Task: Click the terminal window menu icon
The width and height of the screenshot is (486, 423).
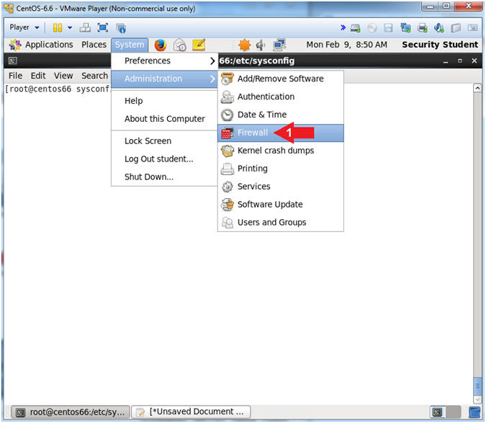Action: pyautogui.click(x=13, y=61)
